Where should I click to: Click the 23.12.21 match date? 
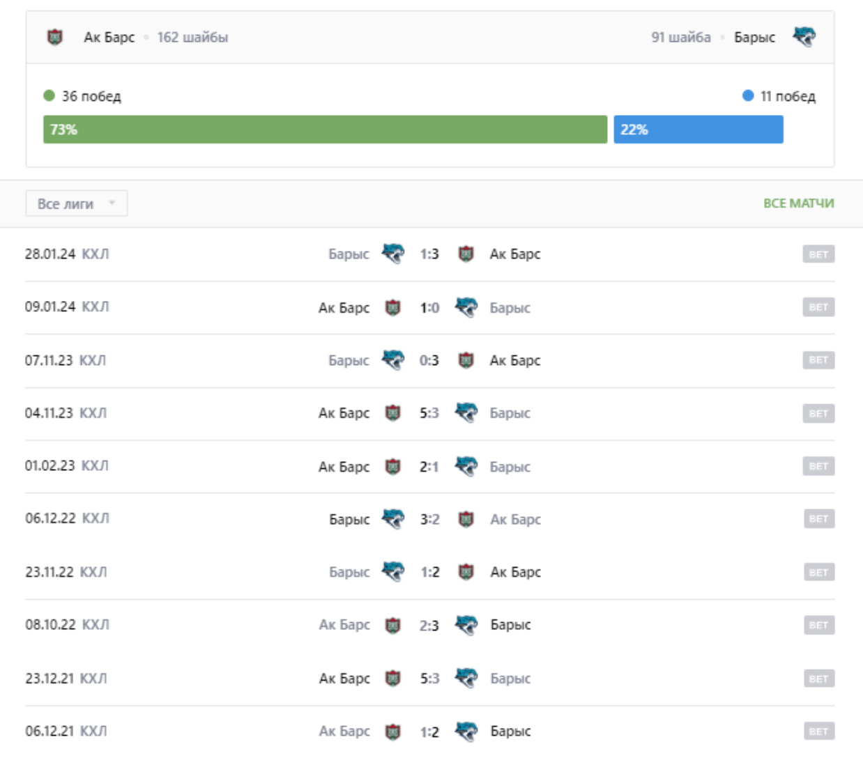click(x=49, y=678)
